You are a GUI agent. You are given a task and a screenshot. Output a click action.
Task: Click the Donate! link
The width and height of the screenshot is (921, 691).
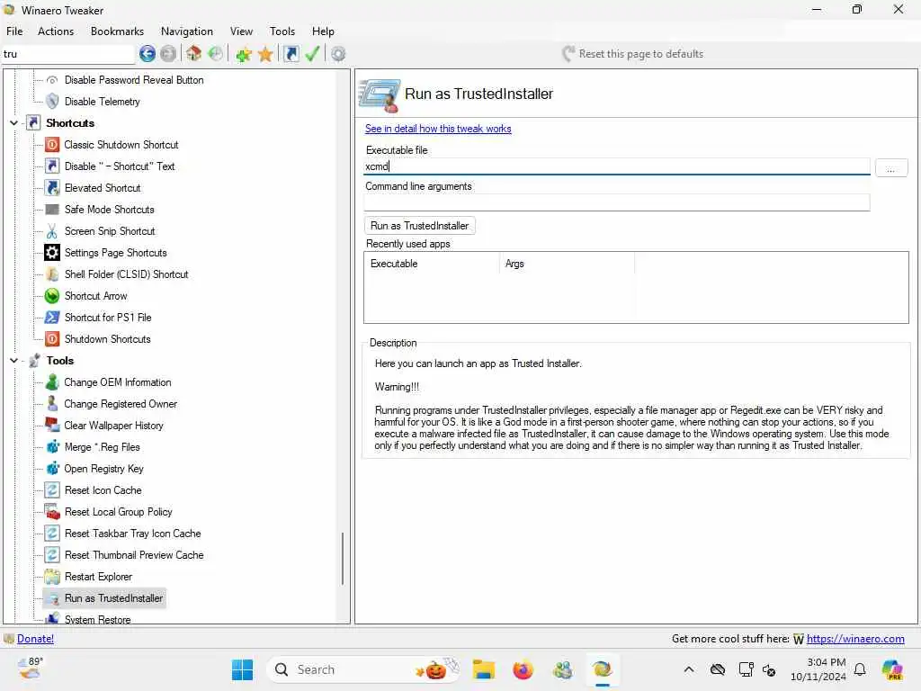[35, 639]
